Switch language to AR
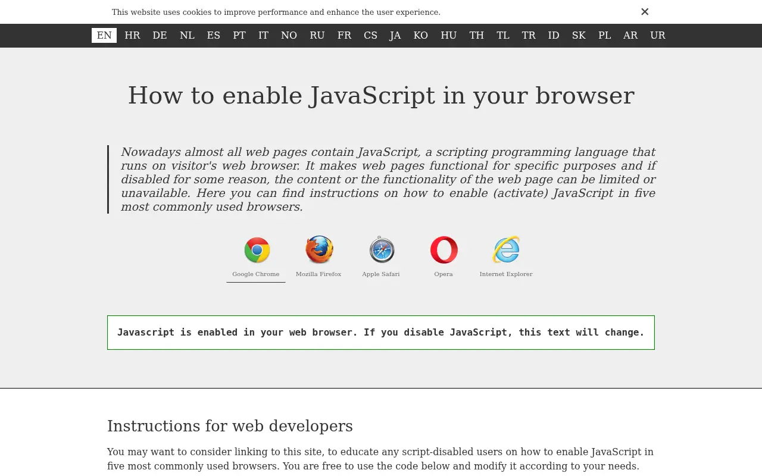This screenshot has width=762, height=476. pyautogui.click(x=630, y=35)
